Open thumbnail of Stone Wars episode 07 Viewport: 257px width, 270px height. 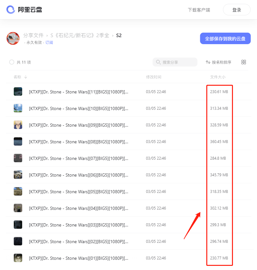pos(18,158)
